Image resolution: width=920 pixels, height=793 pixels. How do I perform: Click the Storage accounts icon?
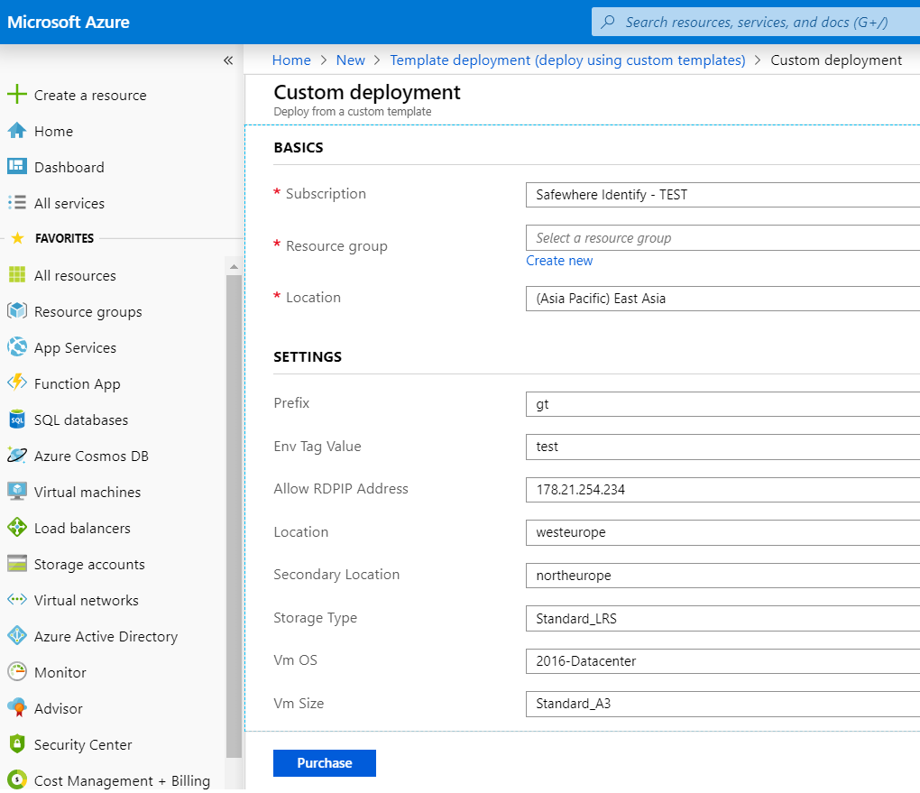pos(17,564)
